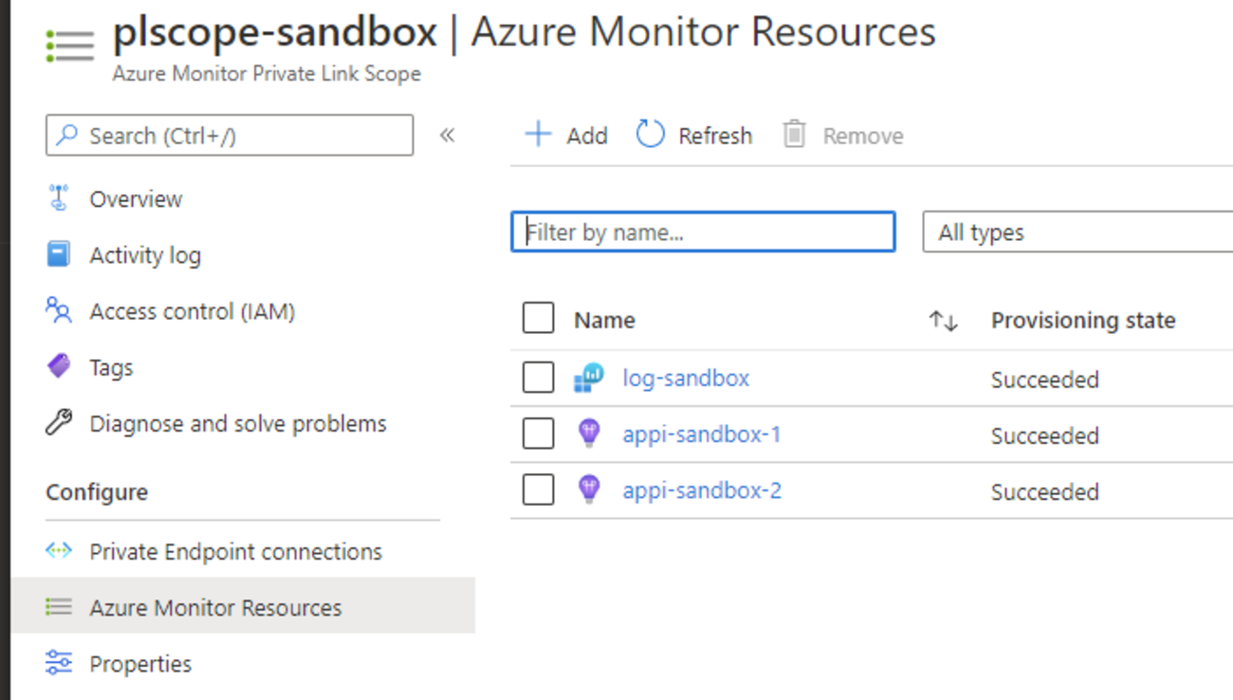
Task: Collapse the sidebar with double chevron
Action: [448, 135]
